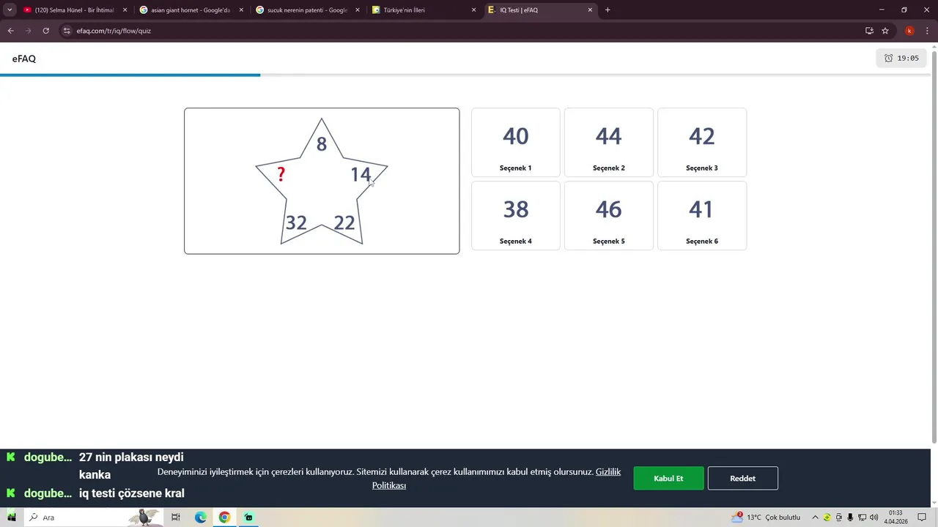Choose answer 38 (Seçenek 4)
The image size is (938, 527).
tap(516, 216)
